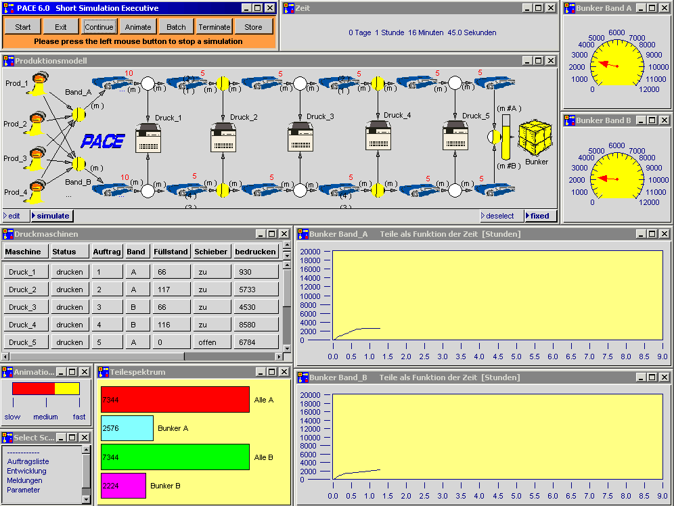Image resolution: width=674 pixels, height=506 pixels.
Task: Select the yellow Bunker cube icon
Action: click(535, 137)
